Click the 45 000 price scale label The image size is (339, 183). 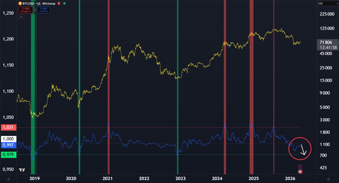326,53
